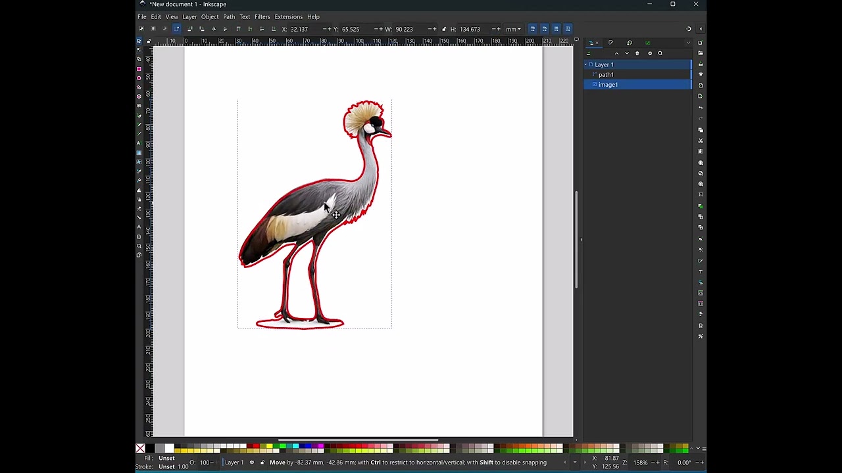Click the Cut scissors icon

[x=701, y=141]
